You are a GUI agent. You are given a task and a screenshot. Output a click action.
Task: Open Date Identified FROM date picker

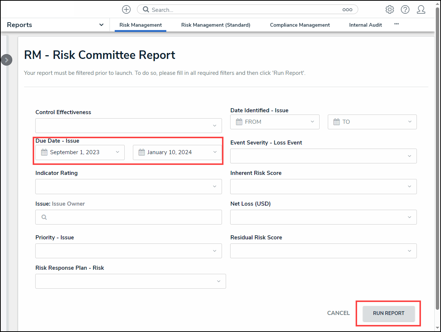pyautogui.click(x=275, y=122)
